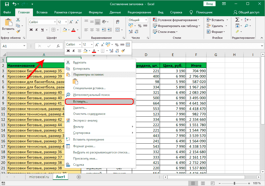Toggle Underline (Ч) in the ribbon

pos(42,30)
